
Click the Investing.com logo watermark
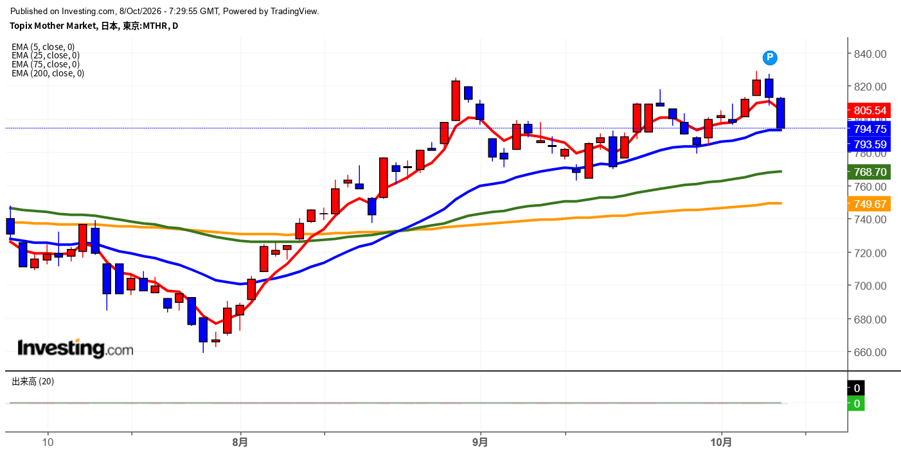75,348
